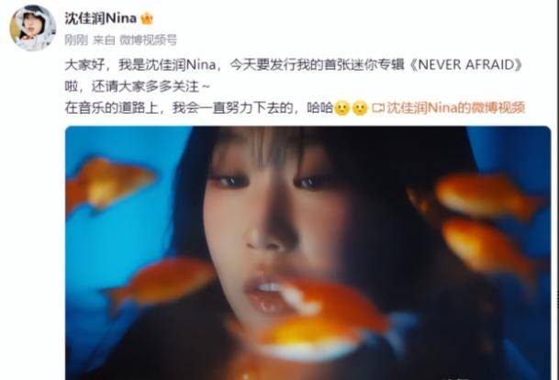Click the lower-left goldfish in the video

pyautogui.click(x=161, y=280)
